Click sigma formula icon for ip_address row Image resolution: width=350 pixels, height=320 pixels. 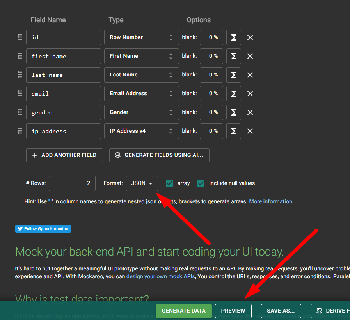234,131
